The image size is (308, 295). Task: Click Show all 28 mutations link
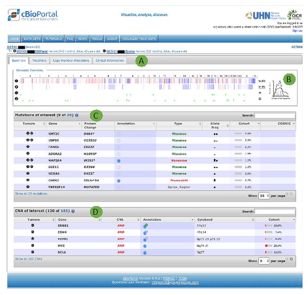point(31,194)
